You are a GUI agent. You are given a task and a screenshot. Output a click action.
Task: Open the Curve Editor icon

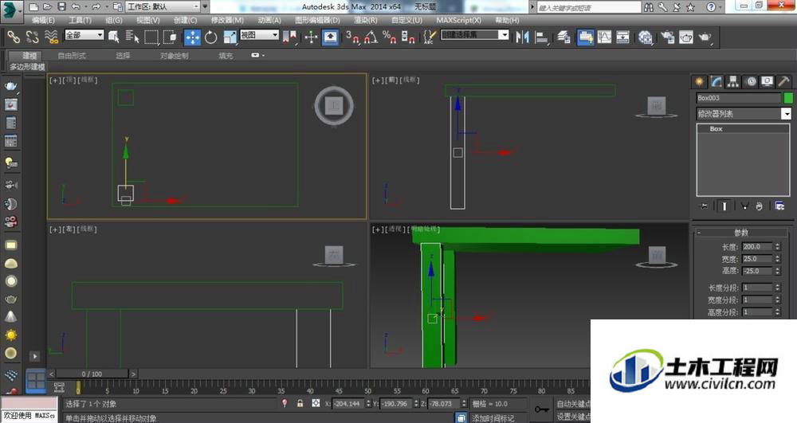click(x=604, y=37)
